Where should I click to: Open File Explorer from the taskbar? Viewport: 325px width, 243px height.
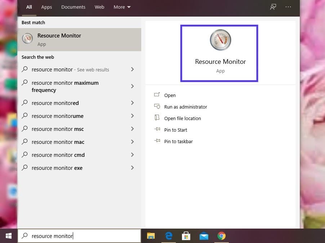pyautogui.click(x=151, y=236)
